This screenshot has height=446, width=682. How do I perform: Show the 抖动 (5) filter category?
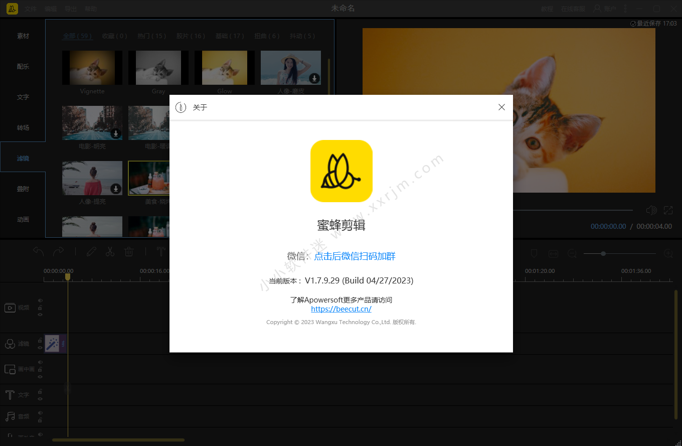[x=302, y=36]
